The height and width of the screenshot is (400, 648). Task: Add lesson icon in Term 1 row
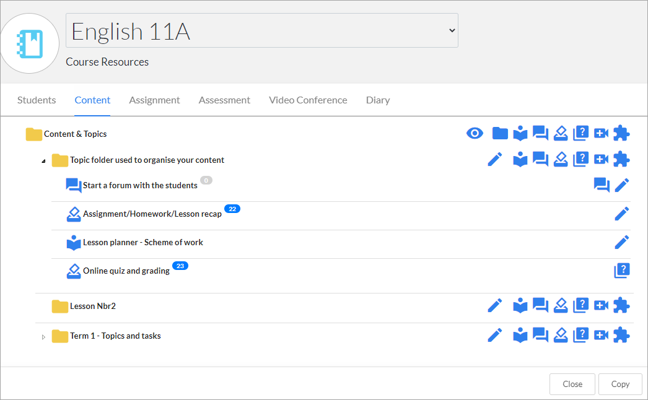click(520, 335)
